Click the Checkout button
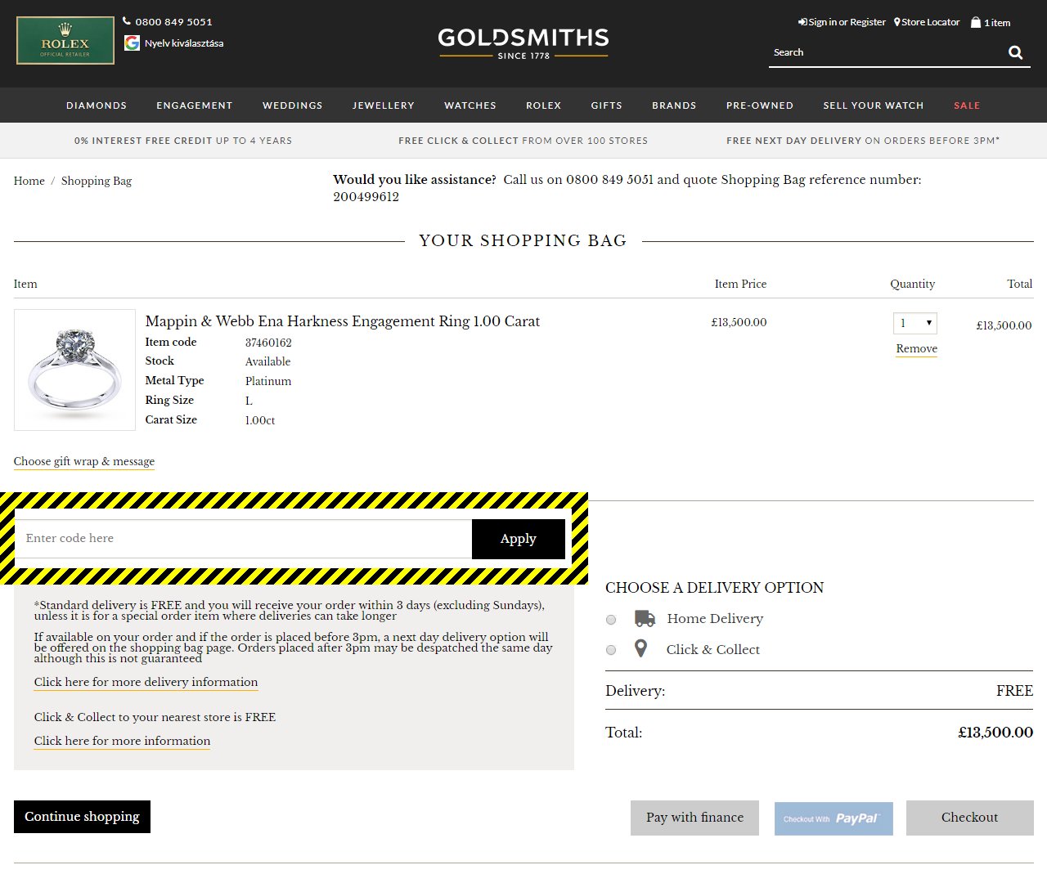This screenshot has width=1047, height=883. [970, 818]
